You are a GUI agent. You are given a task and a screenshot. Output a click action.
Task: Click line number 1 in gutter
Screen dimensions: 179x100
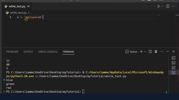10,17
